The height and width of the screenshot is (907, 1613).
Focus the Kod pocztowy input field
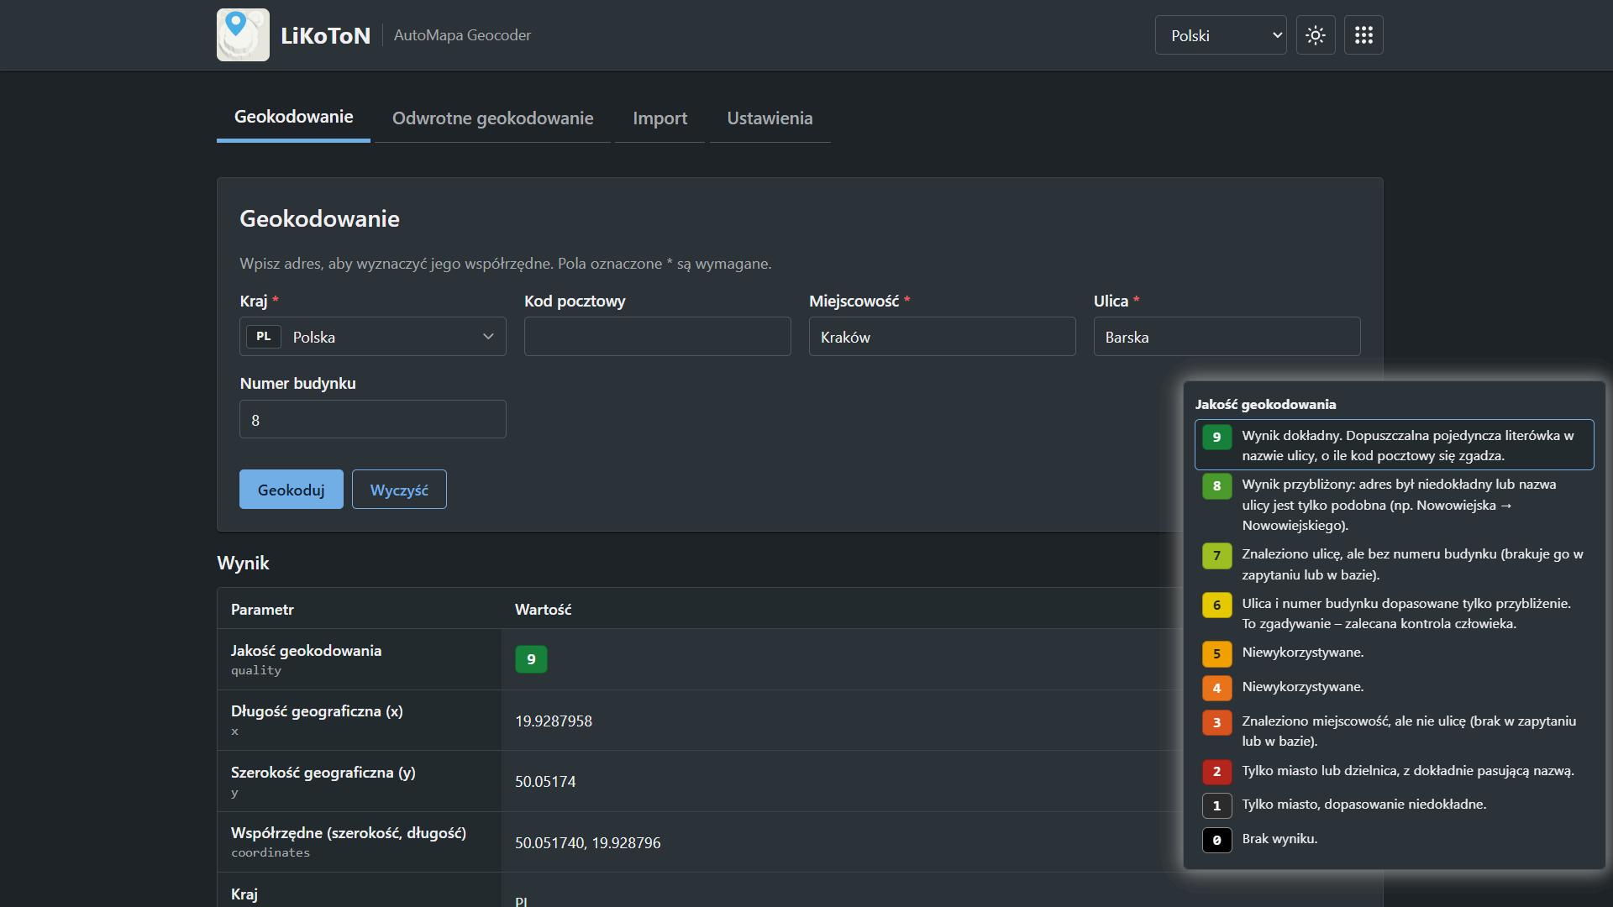coord(658,337)
